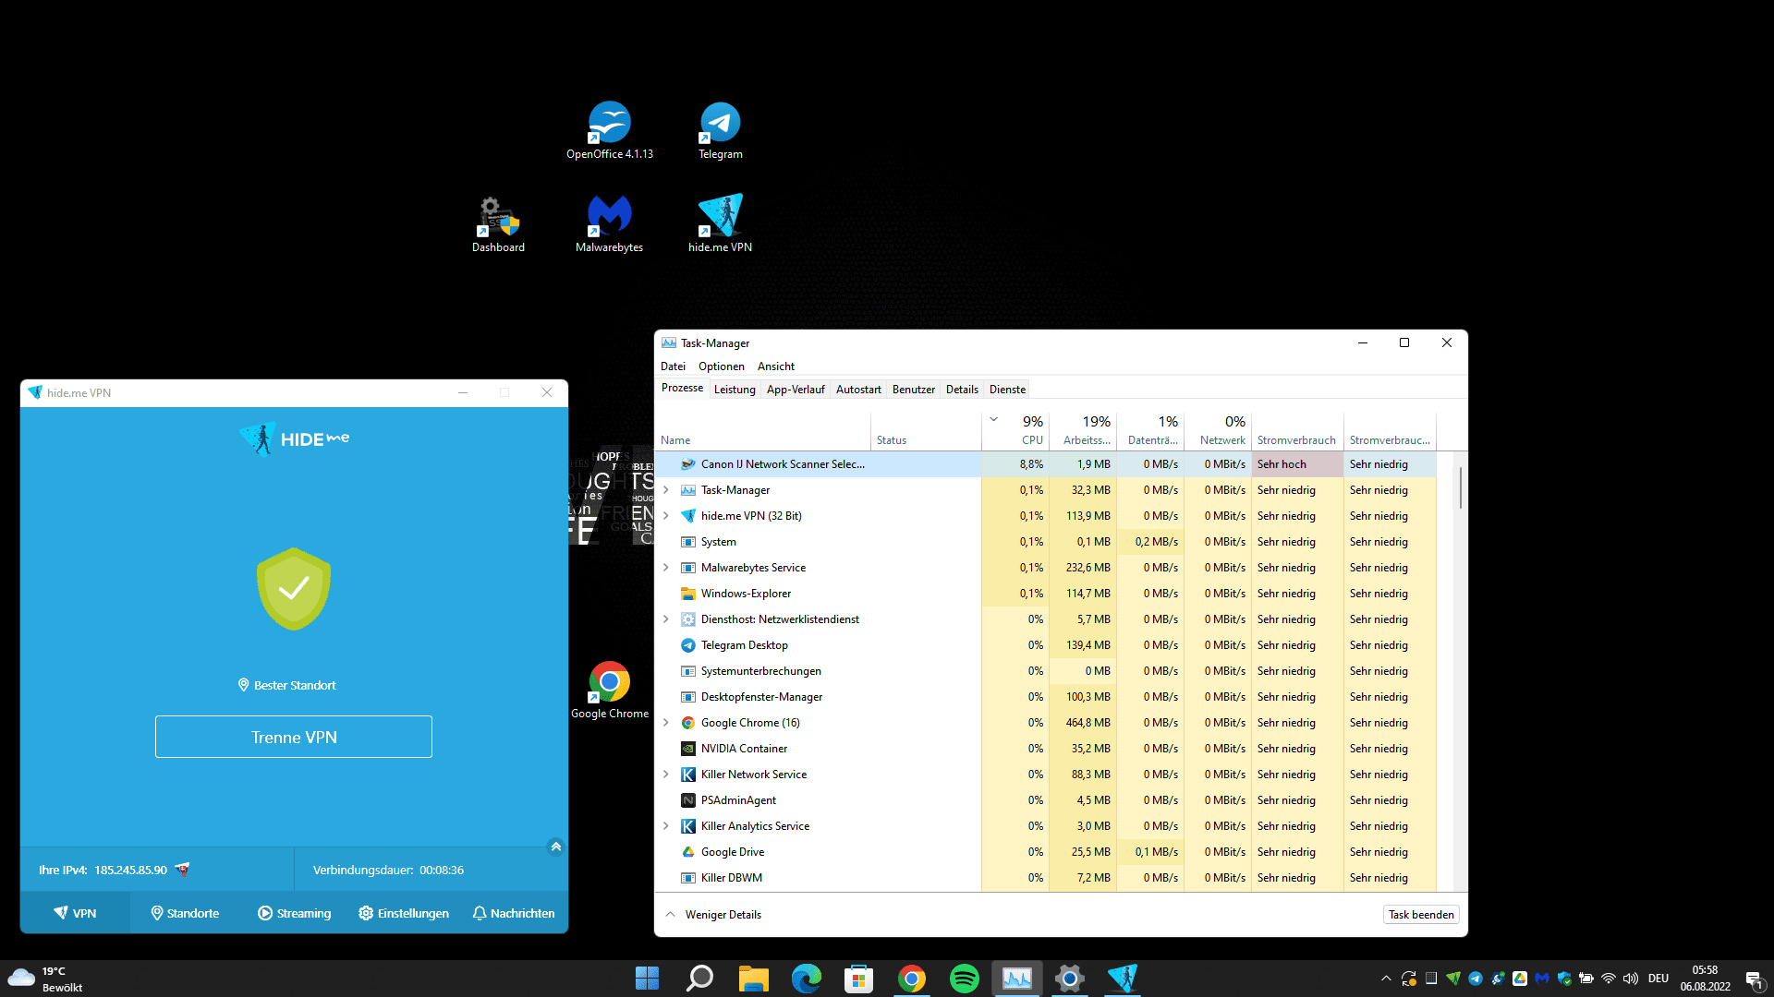The height and width of the screenshot is (997, 1774).
Task: Open the clock showing 05:58
Action: 1705,979
